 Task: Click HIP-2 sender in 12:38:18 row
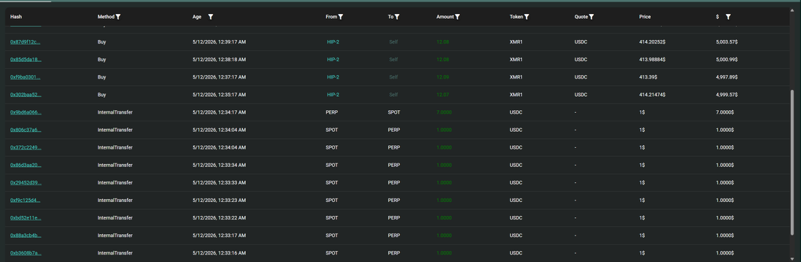pos(333,59)
